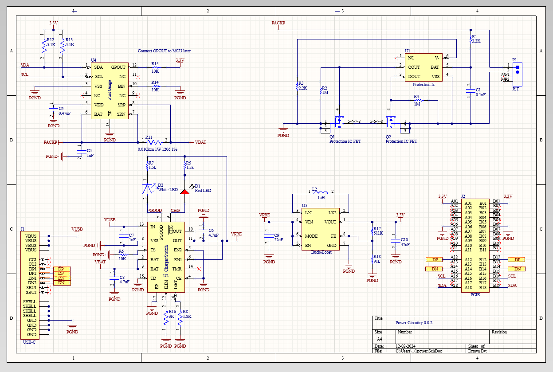Select the C9 22uF capacitor
Image resolution: width=553 pixels, height=372 pixels.
click(x=268, y=236)
